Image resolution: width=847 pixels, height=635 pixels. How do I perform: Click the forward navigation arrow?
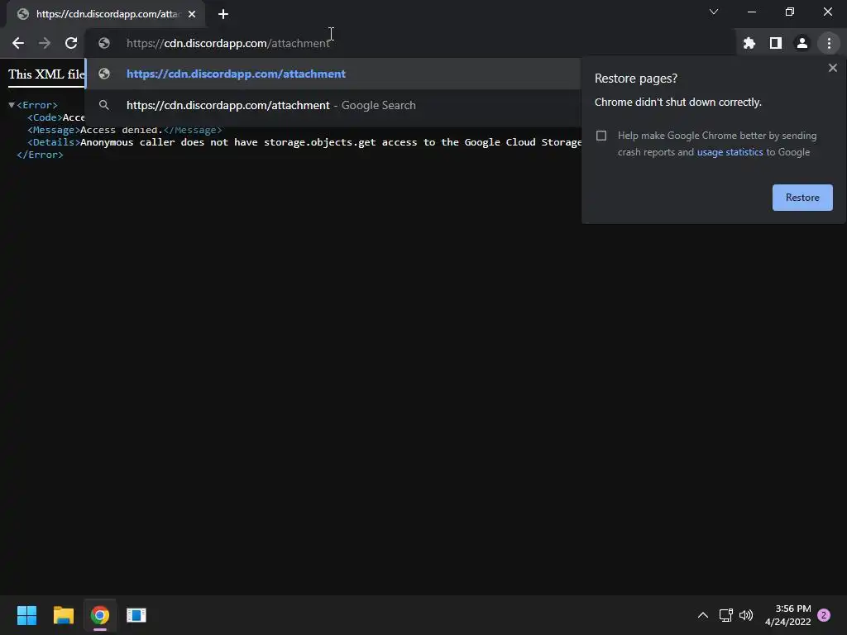click(45, 43)
